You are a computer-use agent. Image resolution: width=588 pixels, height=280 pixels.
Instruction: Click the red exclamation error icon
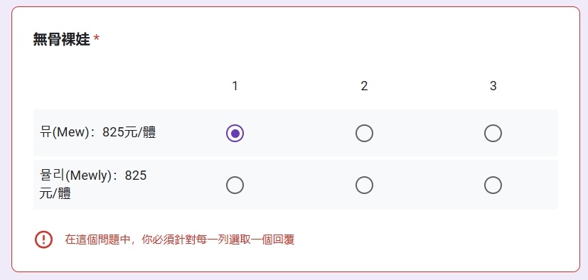(x=43, y=239)
